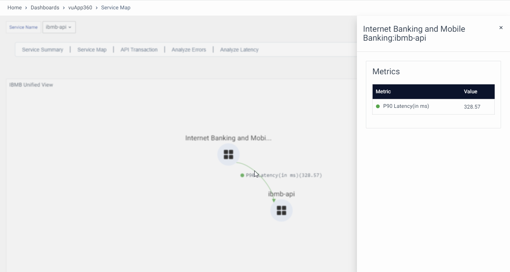Select the Service Map tab
Screen dimensions: 510x272
click(x=92, y=50)
